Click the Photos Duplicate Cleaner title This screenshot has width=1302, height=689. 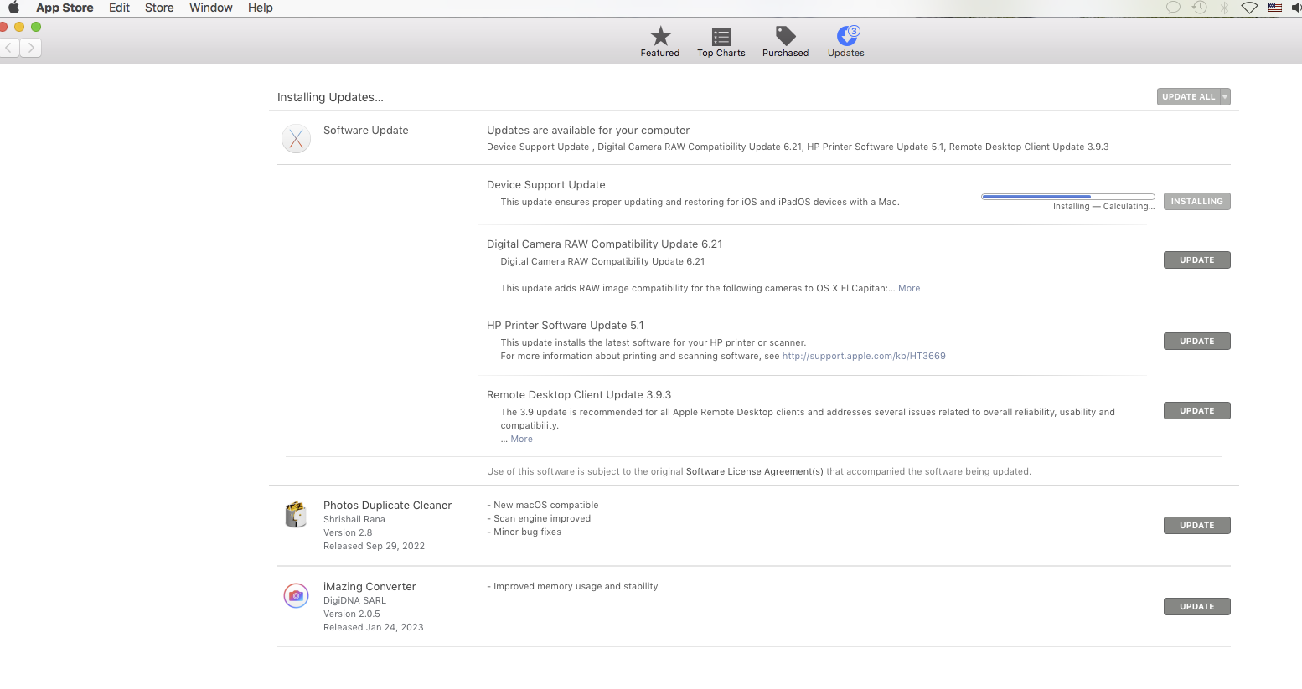coord(387,506)
